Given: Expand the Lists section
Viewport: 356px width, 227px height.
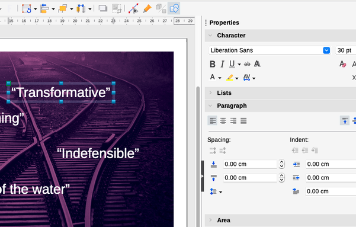Looking at the screenshot, I should (x=224, y=92).
